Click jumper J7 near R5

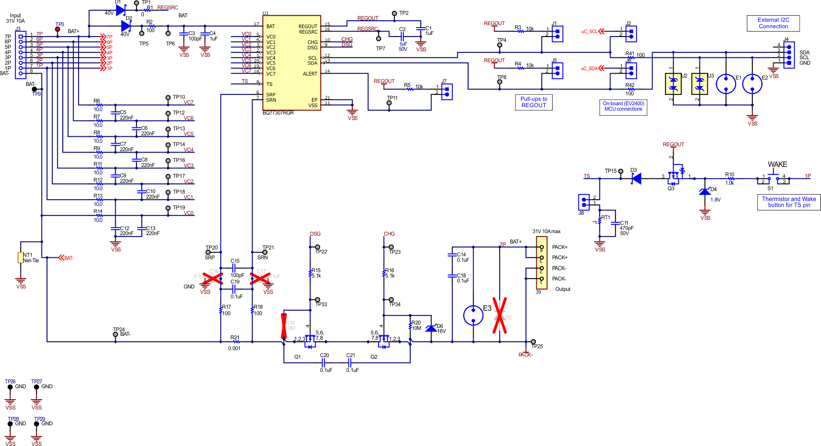[447, 91]
